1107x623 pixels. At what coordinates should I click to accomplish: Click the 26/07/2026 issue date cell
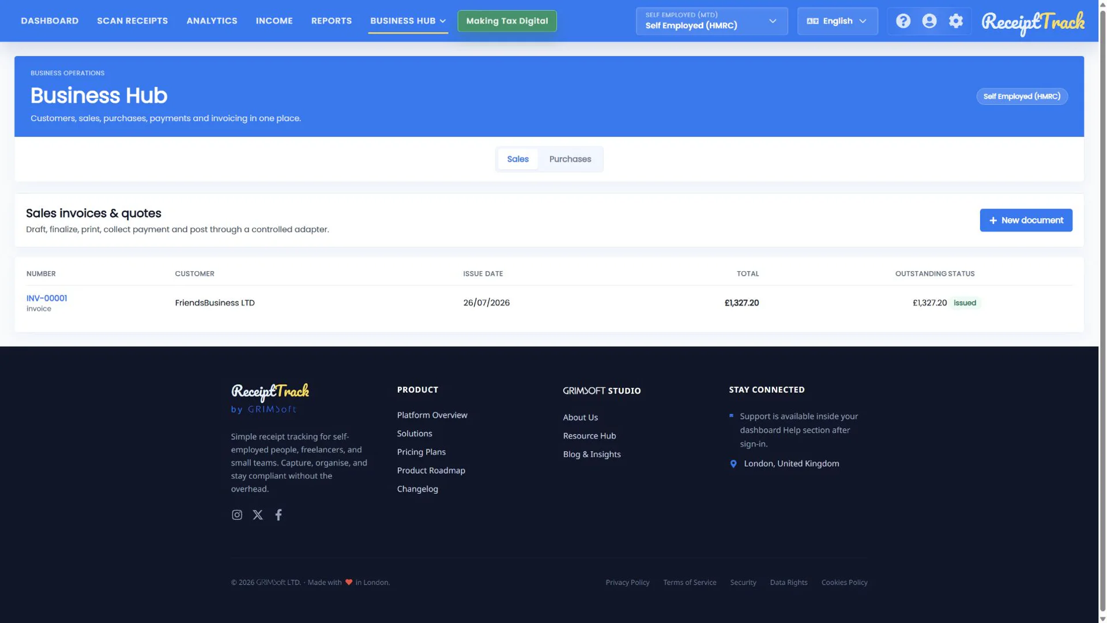coord(486,303)
